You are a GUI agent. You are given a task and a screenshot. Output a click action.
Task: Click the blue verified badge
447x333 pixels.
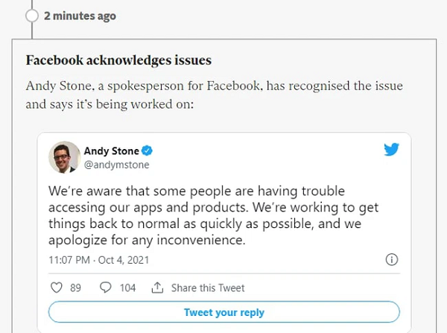point(148,151)
